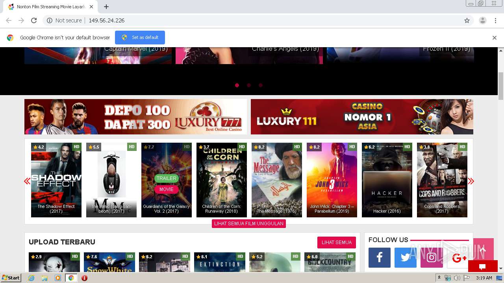Click the red Opera taskbar icon
The height and width of the screenshot is (283, 504).
pyautogui.click(x=84, y=278)
